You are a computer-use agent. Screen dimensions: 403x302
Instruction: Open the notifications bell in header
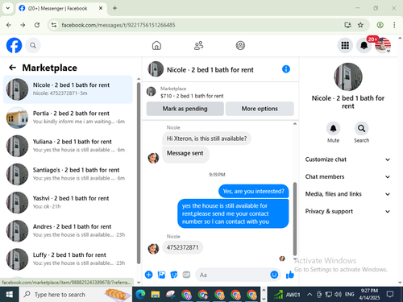[x=364, y=45]
